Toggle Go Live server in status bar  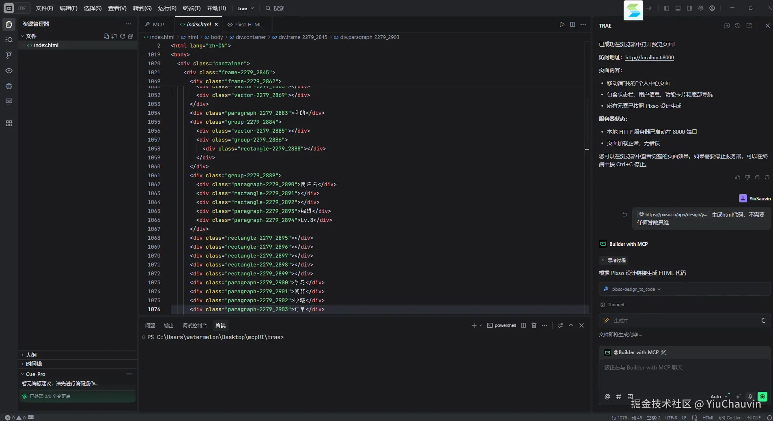coord(730,418)
